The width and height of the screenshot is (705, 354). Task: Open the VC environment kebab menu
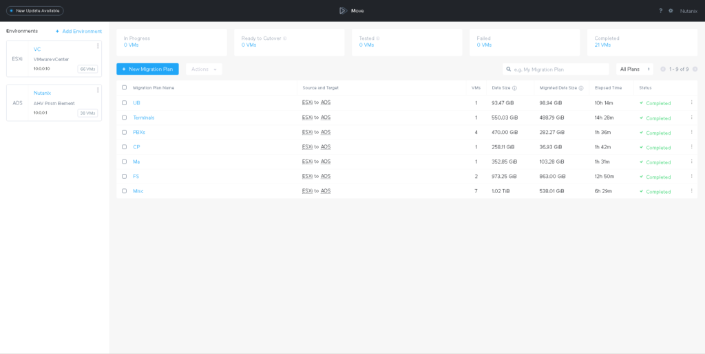point(98,46)
